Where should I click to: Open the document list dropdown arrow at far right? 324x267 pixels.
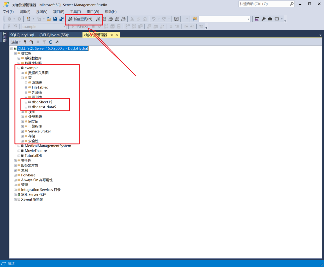coord(320,35)
